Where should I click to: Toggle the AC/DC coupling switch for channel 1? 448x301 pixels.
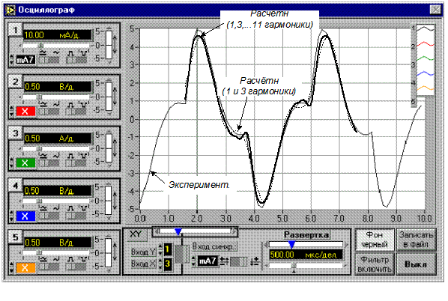coord(49,60)
